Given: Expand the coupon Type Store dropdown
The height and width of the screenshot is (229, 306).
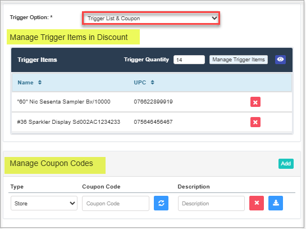Looking at the screenshot, I should 44,203.
